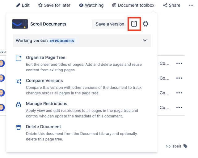This screenshot has width=198, height=158.
Task: Open Scroll Documents settings gear
Action: 145,24
